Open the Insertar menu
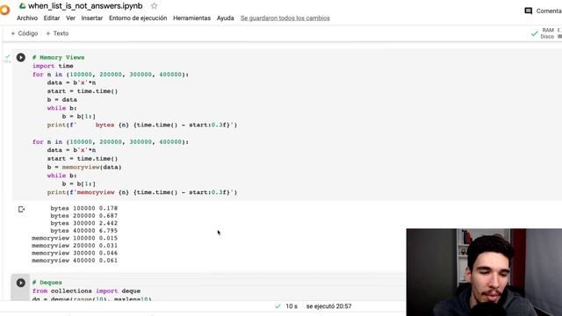 tap(91, 18)
